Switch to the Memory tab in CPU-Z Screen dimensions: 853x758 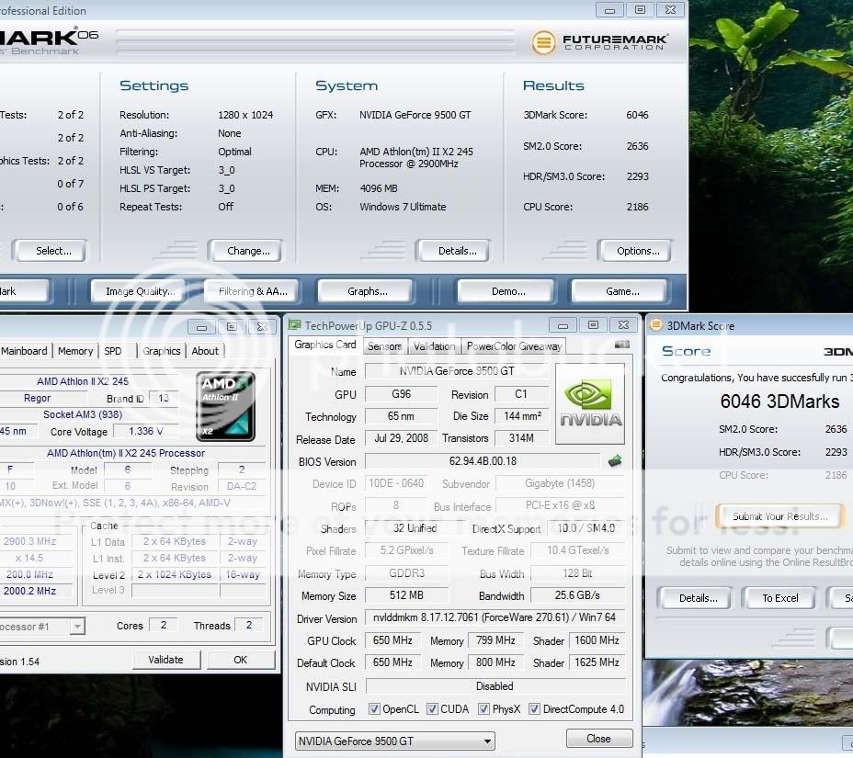click(75, 351)
